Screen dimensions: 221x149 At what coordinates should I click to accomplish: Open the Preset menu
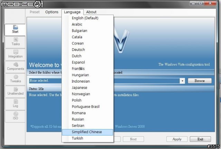pos(35,12)
